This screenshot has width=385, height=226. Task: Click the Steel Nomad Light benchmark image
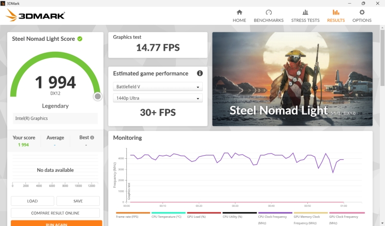click(x=292, y=79)
